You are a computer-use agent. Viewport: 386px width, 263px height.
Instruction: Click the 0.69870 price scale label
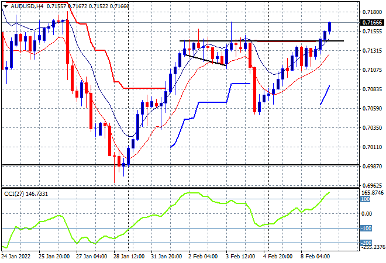tap(372, 167)
